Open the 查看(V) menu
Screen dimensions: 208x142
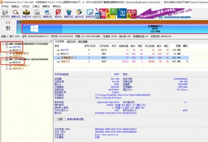pyautogui.click(x=46, y=6)
